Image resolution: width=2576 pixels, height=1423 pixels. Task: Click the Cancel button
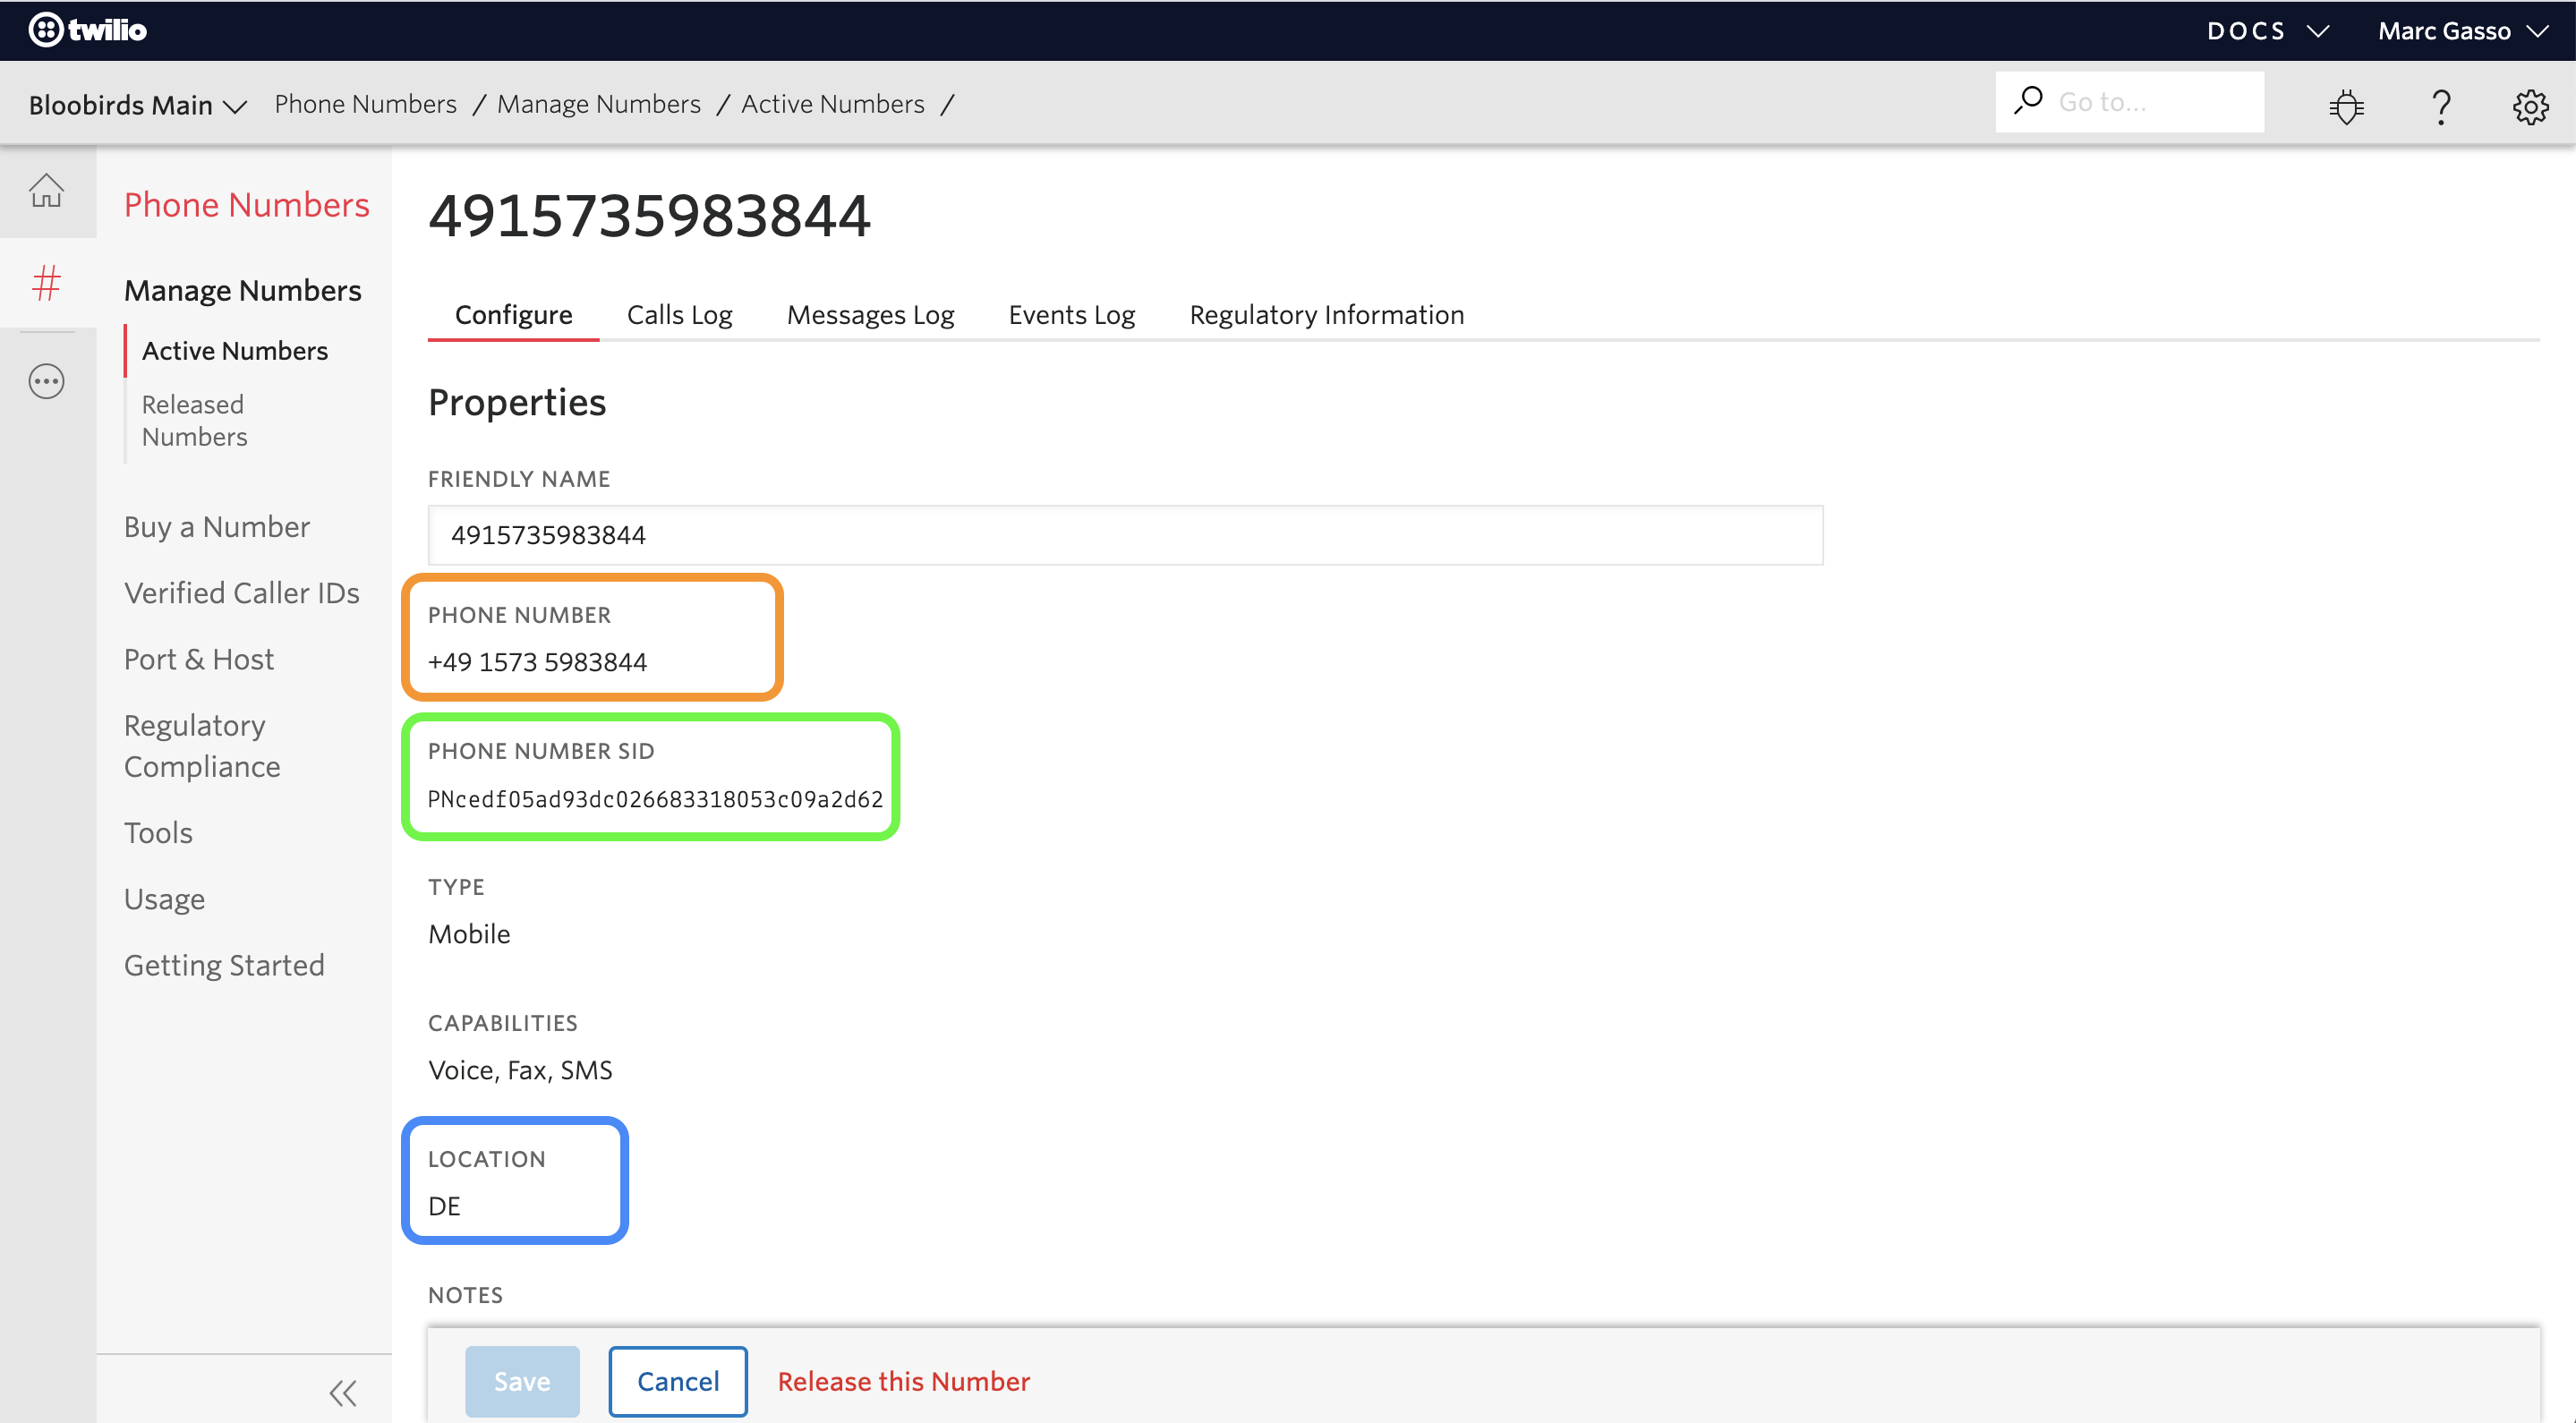click(677, 1381)
